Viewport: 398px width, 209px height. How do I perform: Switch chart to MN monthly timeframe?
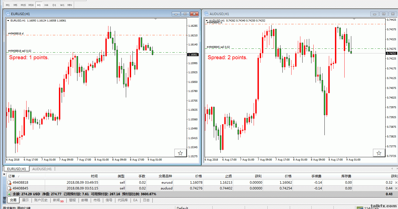click(70, 5)
